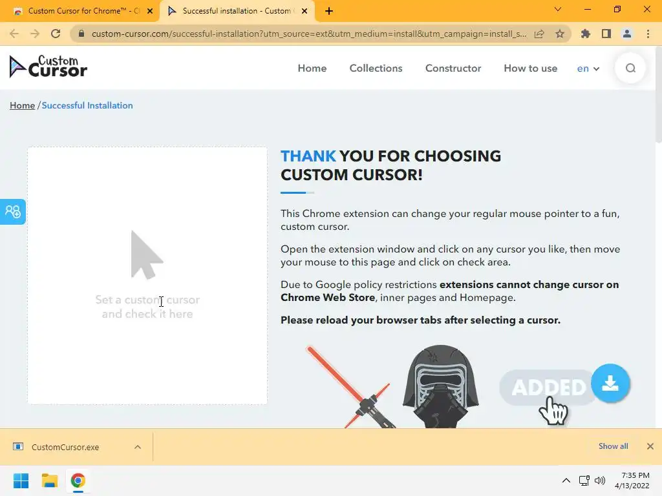Viewport: 662px width, 496px height.
Task: Open Chrome three-dot menu
Action: point(648,34)
